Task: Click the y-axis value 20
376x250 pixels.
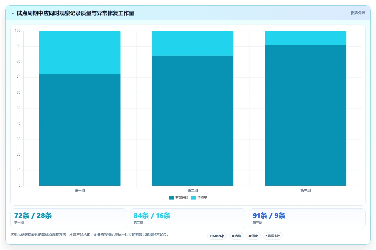Action: tap(18, 155)
